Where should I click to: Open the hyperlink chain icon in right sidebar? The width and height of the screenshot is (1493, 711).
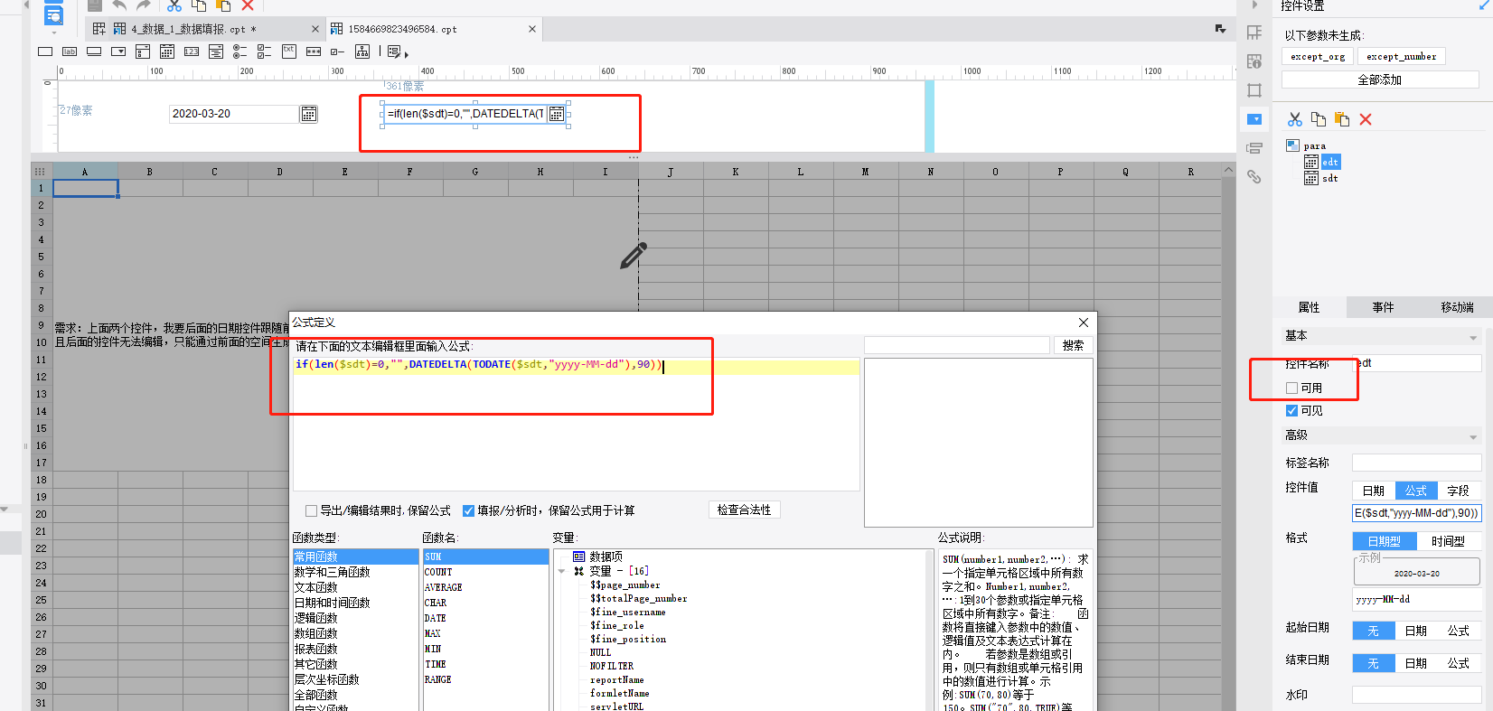click(1254, 177)
